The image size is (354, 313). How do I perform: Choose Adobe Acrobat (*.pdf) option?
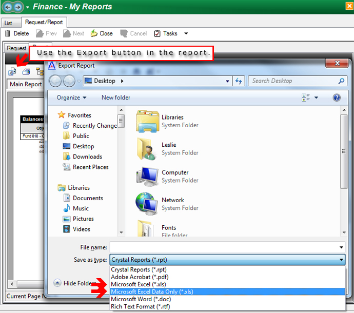point(228,277)
